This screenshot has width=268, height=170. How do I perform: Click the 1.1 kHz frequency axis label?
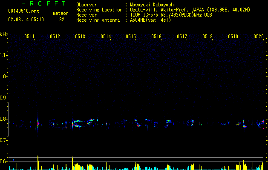coord(3,55)
